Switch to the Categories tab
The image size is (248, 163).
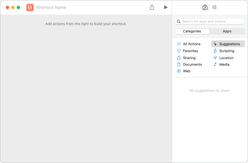[x=192, y=31]
